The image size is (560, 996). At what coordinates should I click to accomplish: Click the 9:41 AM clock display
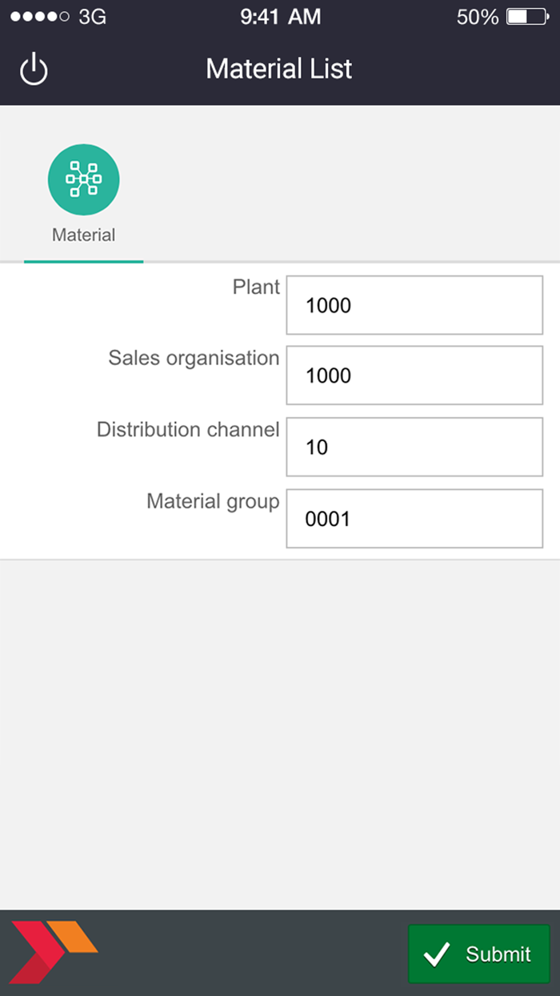pyautogui.click(x=279, y=14)
